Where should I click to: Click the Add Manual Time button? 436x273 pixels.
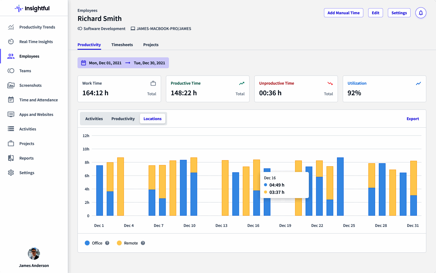click(x=343, y=13)
